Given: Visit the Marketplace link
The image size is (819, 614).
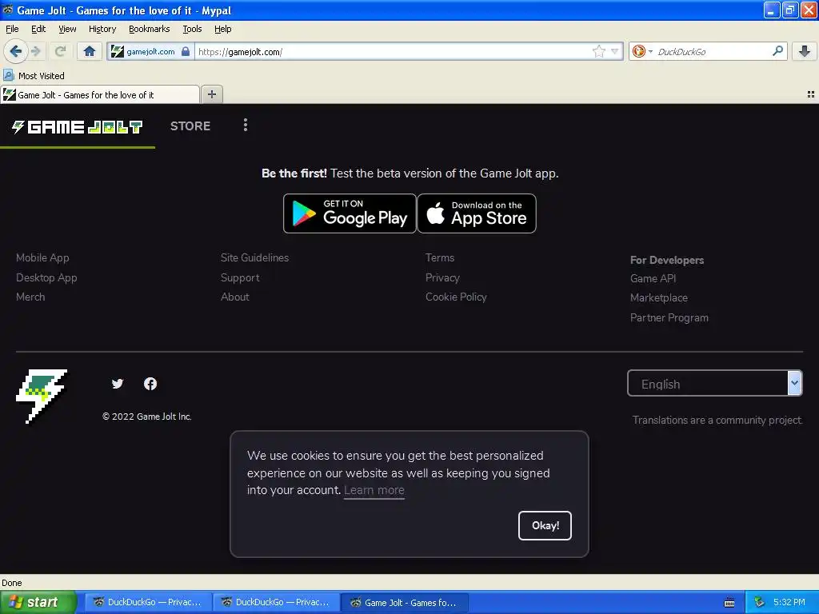Looking at the screenshot, I should [x=659, y=297].
